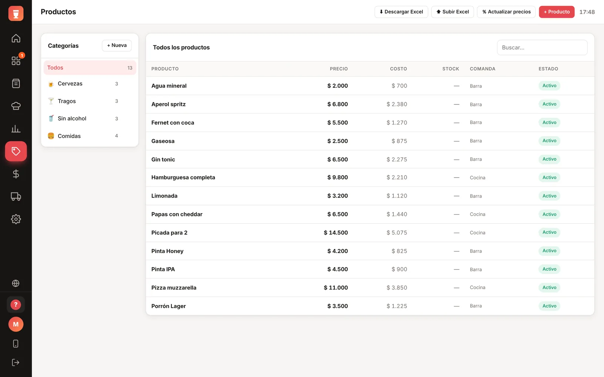Create a new category with + Nueva

pos(117,45)
